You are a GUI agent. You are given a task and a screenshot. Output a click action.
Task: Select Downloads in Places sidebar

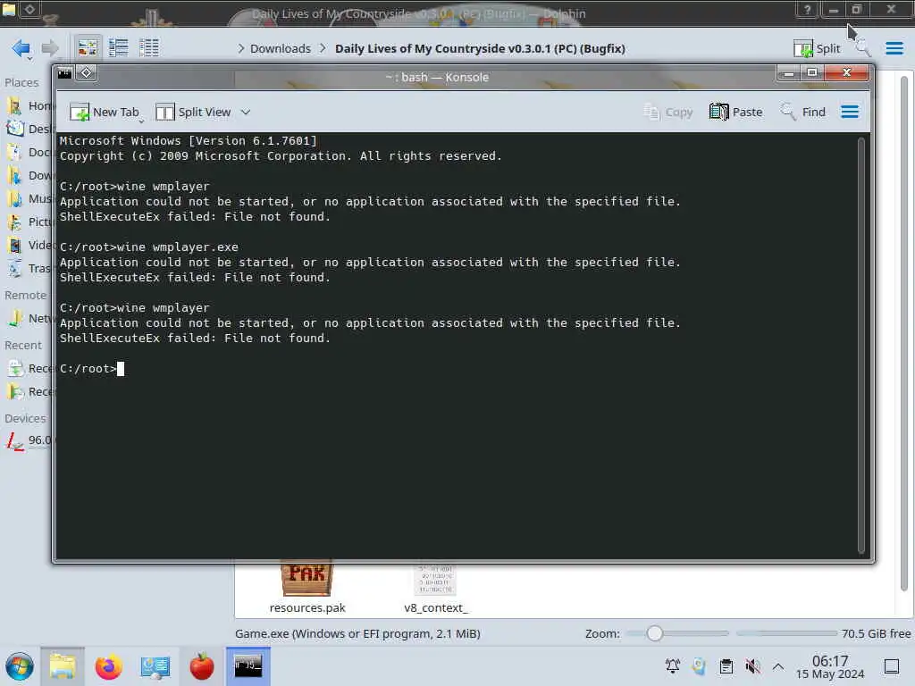click(x=30, y=176)
